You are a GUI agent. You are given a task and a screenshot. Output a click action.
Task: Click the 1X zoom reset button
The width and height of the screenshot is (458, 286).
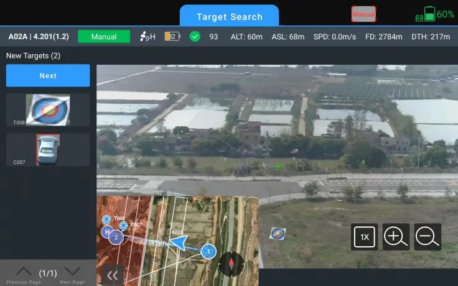365,237
